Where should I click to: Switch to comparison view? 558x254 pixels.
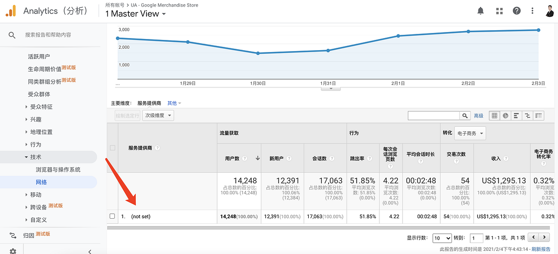(528, 116)
